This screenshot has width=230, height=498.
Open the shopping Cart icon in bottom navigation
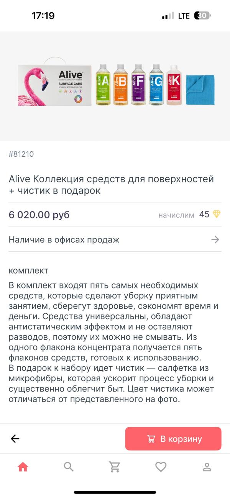click(115, 467)
